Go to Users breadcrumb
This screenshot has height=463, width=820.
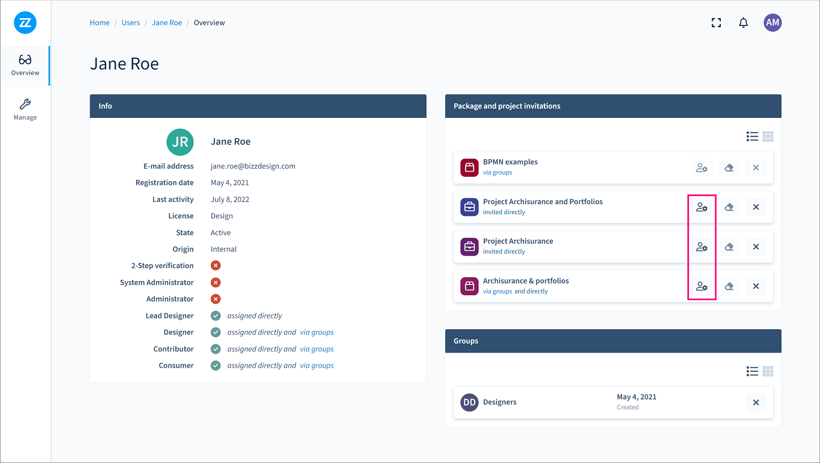click(131, 23)
